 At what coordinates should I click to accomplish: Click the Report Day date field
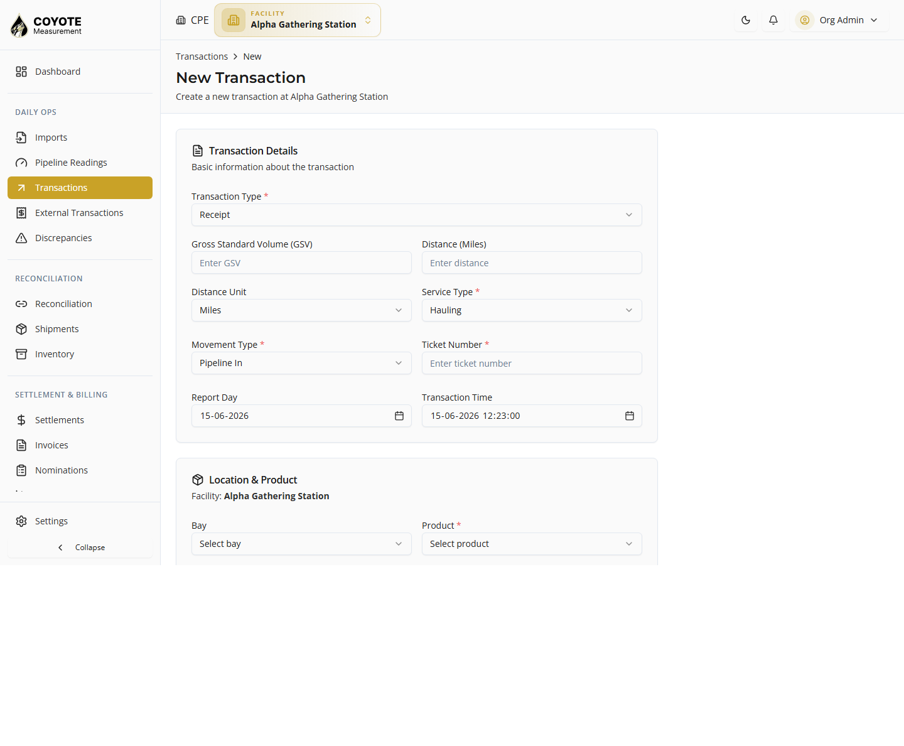click(301, 416)
